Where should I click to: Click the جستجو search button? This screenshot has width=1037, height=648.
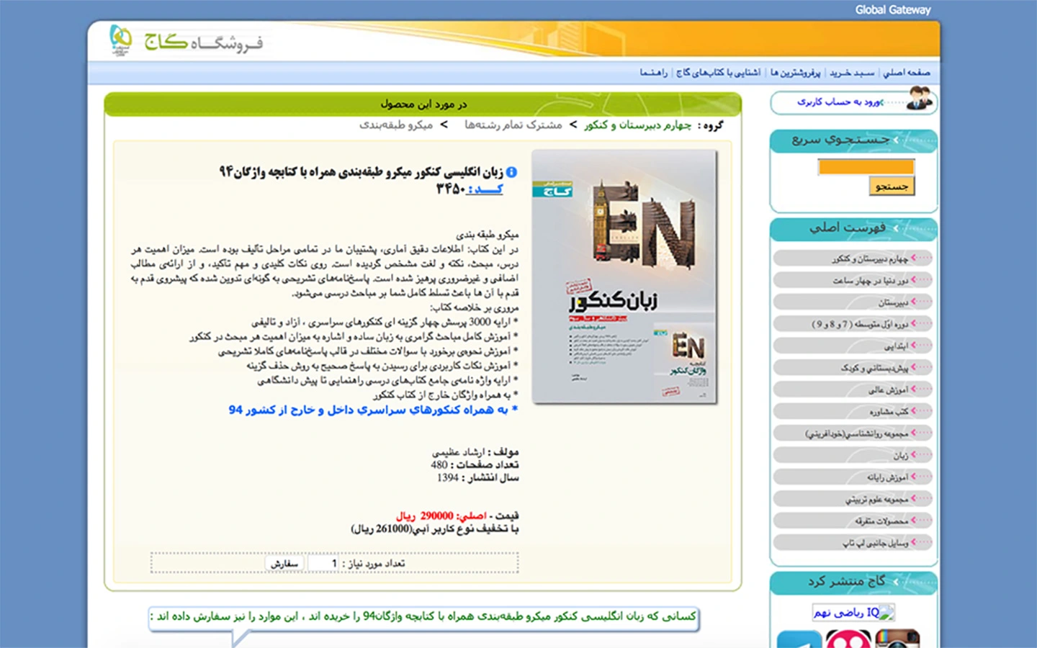892,186
